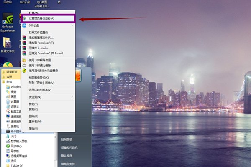
Task: Choose 重命名(M) in context menu
Action: pos(35,121)
